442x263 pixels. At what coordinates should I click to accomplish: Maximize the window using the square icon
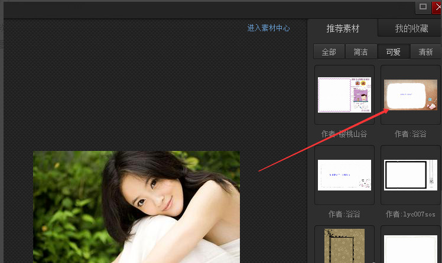422,7
